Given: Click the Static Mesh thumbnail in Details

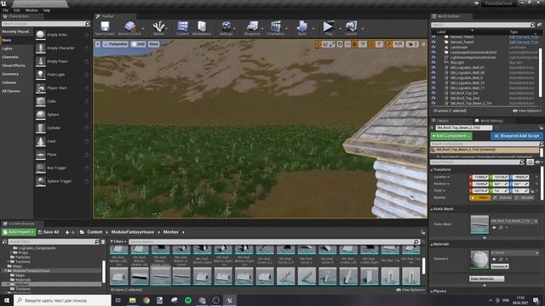Looking at the screenshot, I should pyautogui.click(x=479, y=224).
